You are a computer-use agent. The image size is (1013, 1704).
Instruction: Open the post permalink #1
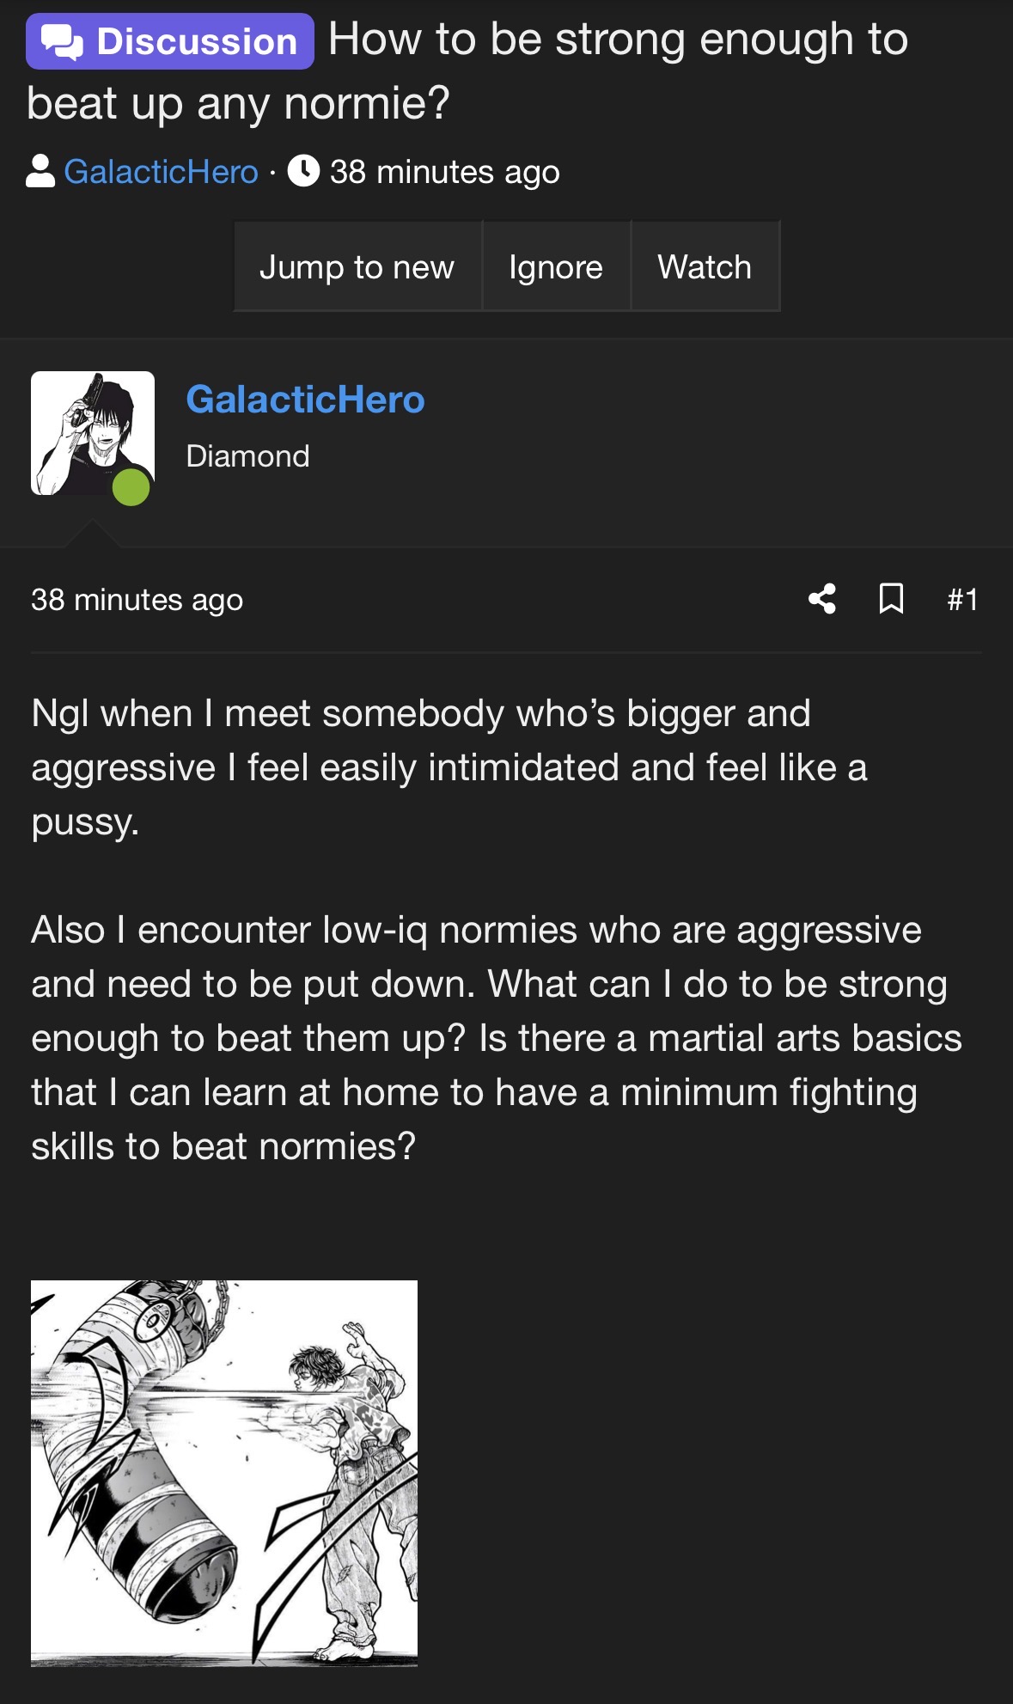[962, 599]
